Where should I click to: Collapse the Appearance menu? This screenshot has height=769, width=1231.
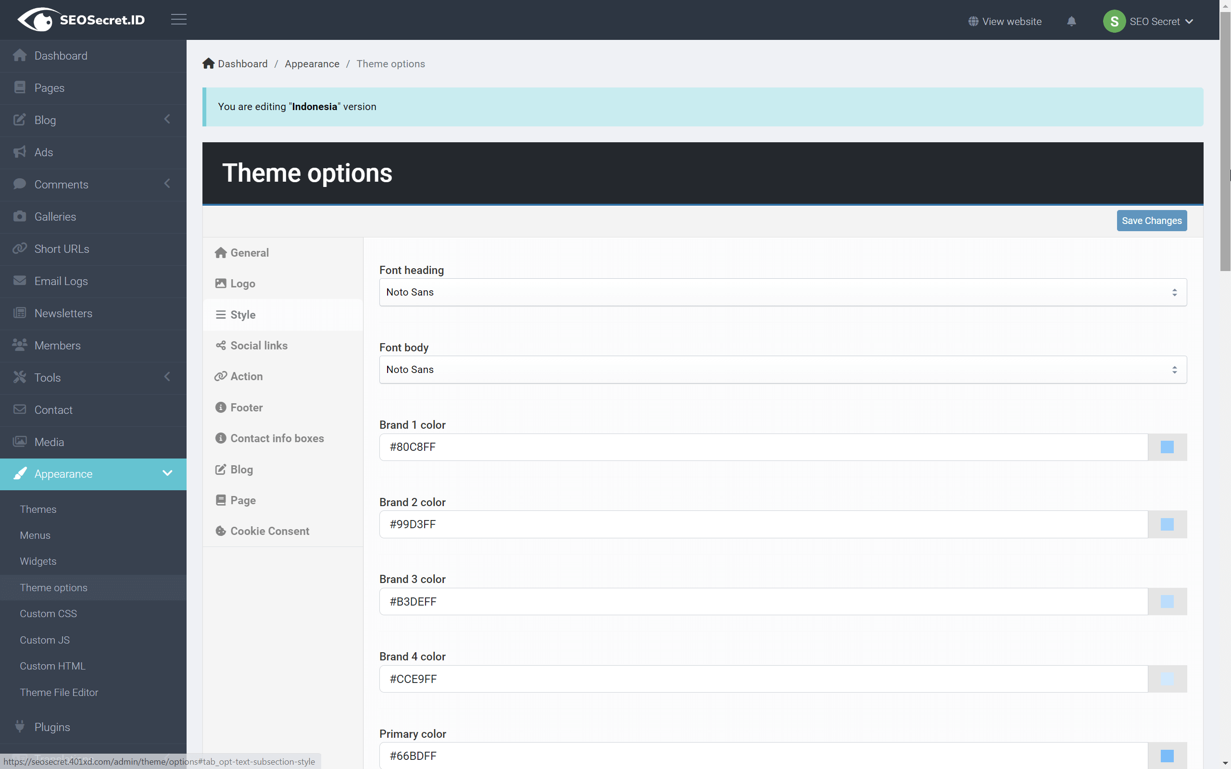click(167, 473)
